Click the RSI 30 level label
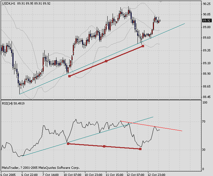 pos(203,150)
